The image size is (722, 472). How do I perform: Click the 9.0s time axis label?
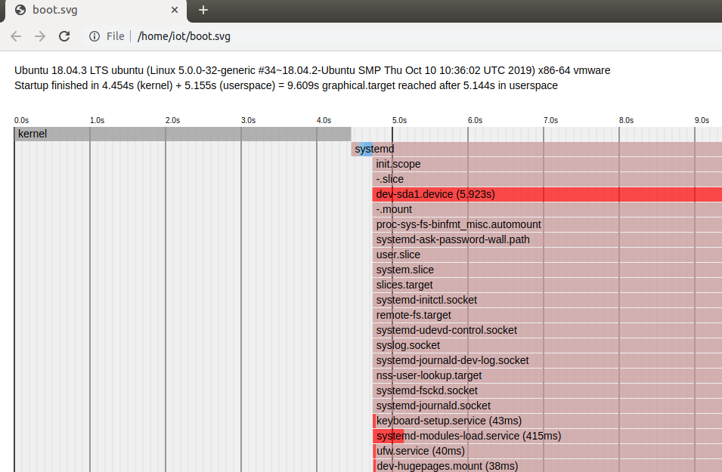click(702, 121)
